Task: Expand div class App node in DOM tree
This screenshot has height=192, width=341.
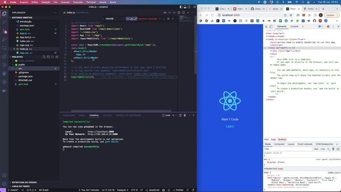Action: [x=271, y=51]
